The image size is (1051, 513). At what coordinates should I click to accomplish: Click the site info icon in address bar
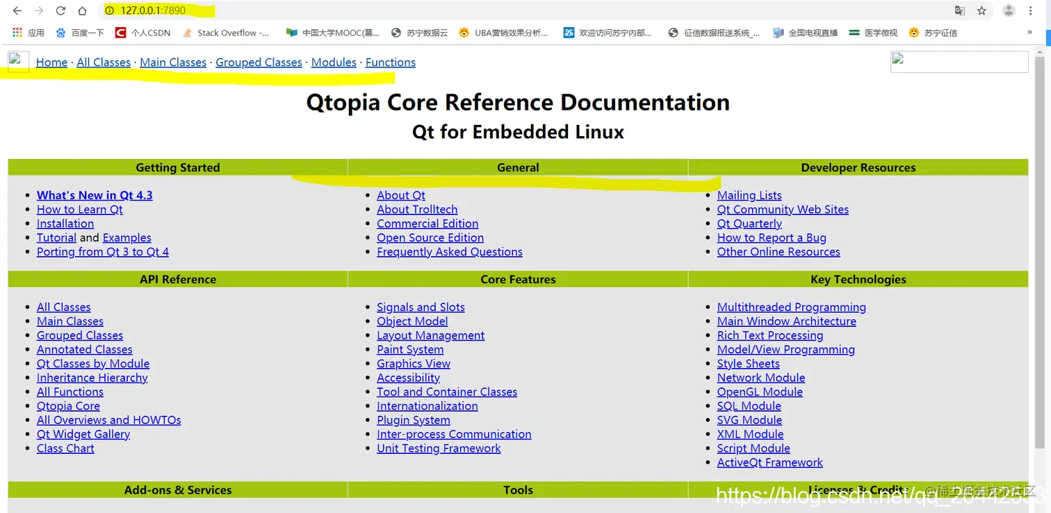(x=109, y=10)
